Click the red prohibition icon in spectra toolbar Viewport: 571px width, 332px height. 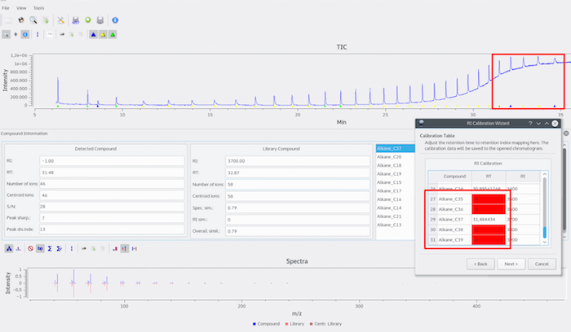pos(30,248)
